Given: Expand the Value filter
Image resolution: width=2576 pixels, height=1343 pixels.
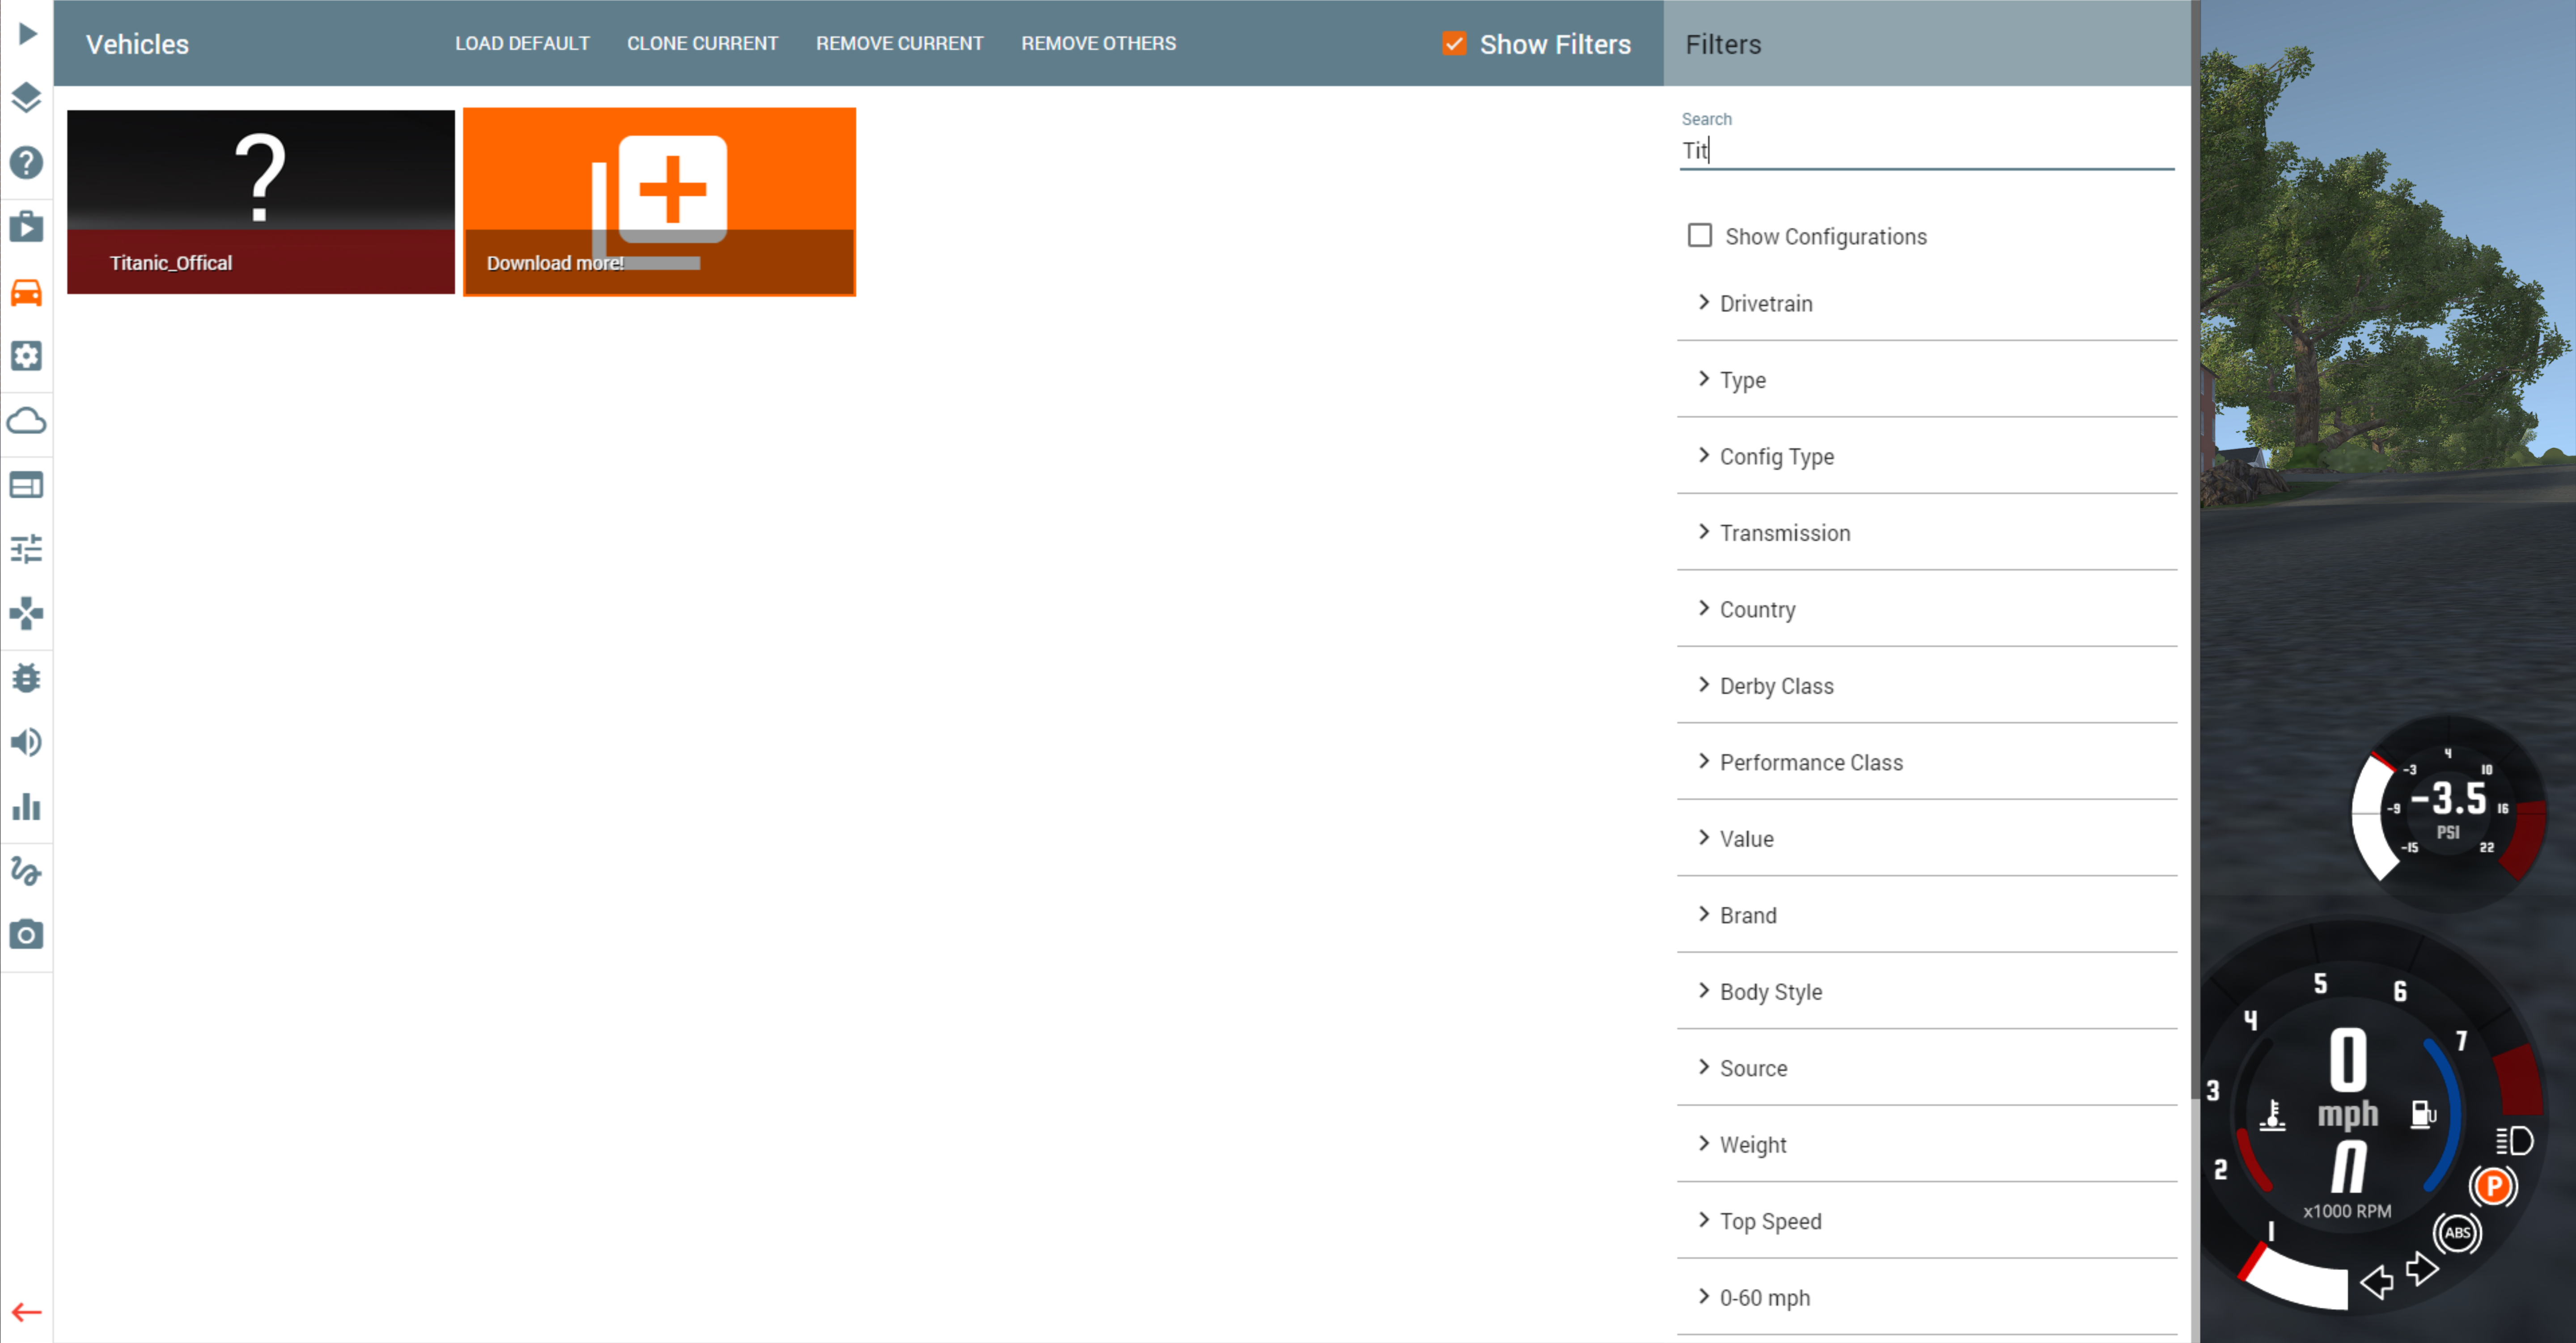Looking at the screenshot, I should [x=1927, y=839].
